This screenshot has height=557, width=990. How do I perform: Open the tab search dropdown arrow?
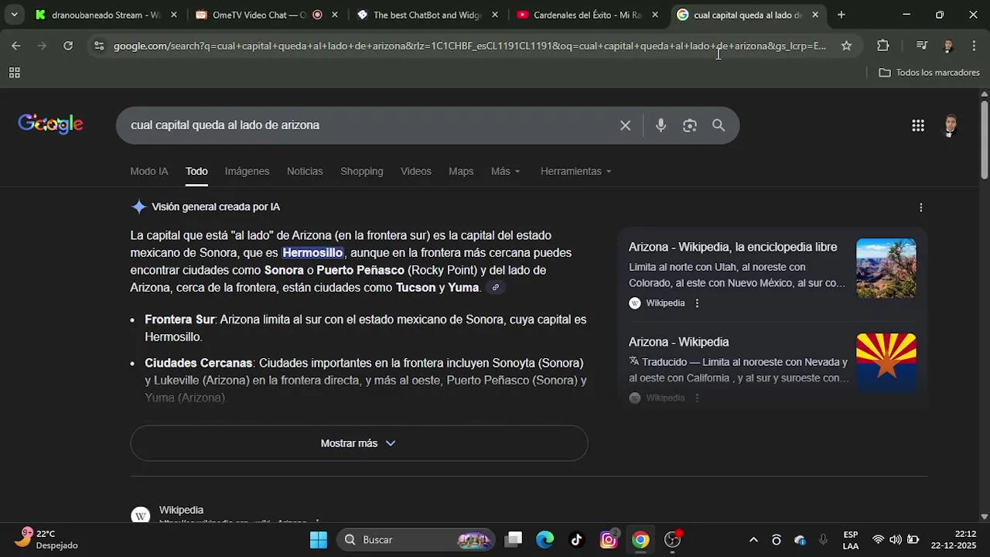point(14,15)
